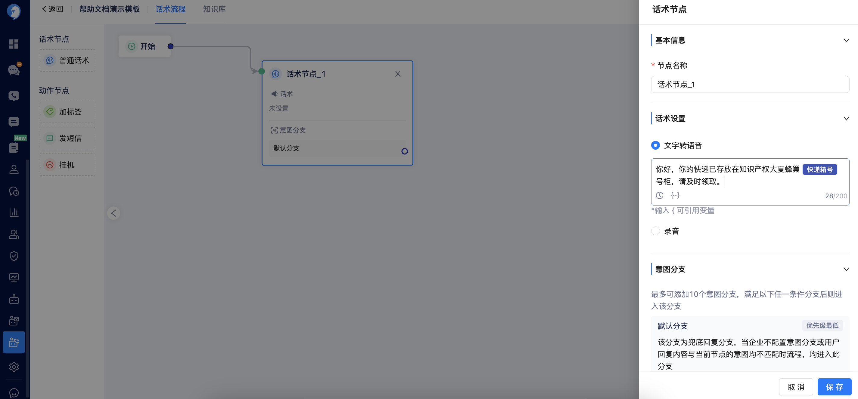Click the 取消 button
Viewport: 858px width, 399px height.
796,387
